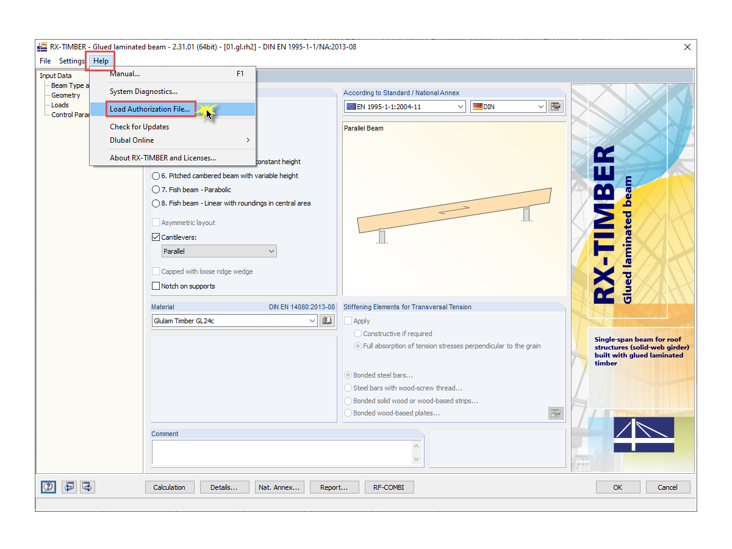Click the National Annex settings icon beside DIN dropdown
Image resolution: width=732 pixels, height=549 pixels.
pos(556,106)
